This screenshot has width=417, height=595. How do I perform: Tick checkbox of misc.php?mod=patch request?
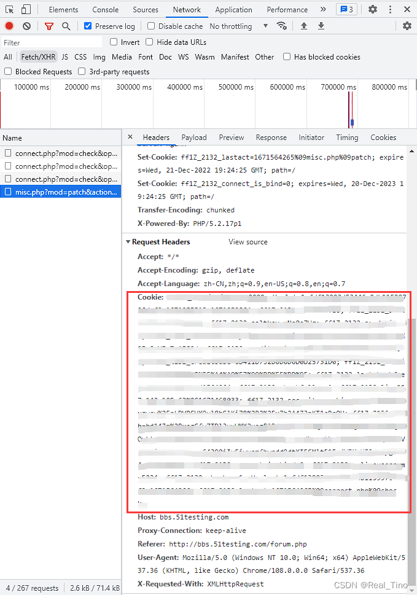(x=8, y=192)
